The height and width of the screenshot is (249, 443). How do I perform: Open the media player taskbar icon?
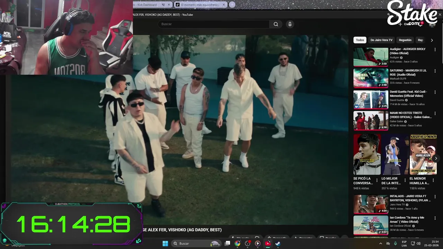click(257, 243)
